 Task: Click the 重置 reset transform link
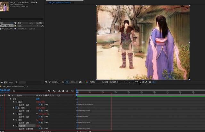point(38,99)
